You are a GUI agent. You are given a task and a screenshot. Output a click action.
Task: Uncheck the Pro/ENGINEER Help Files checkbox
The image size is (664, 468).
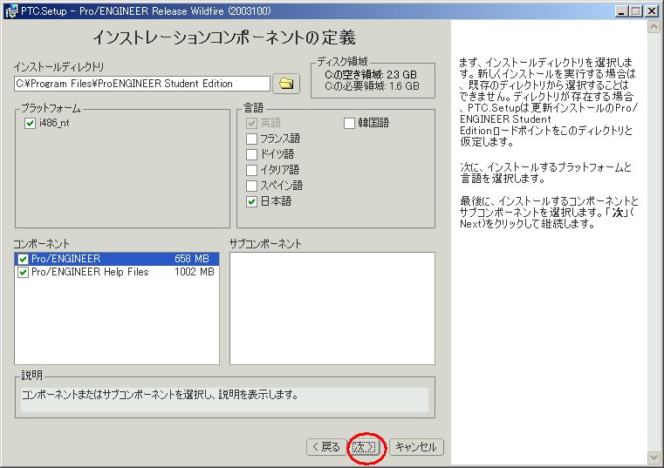click(24, 273)
